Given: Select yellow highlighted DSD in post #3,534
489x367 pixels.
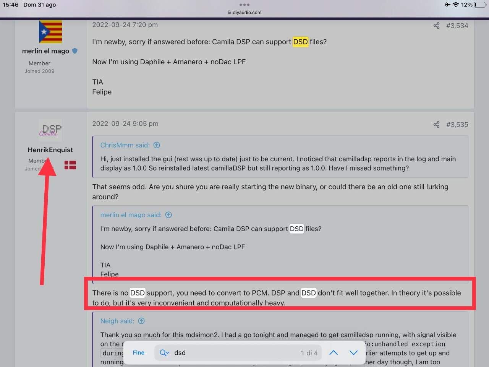Looking at the screenshot, I should (300, 42).
